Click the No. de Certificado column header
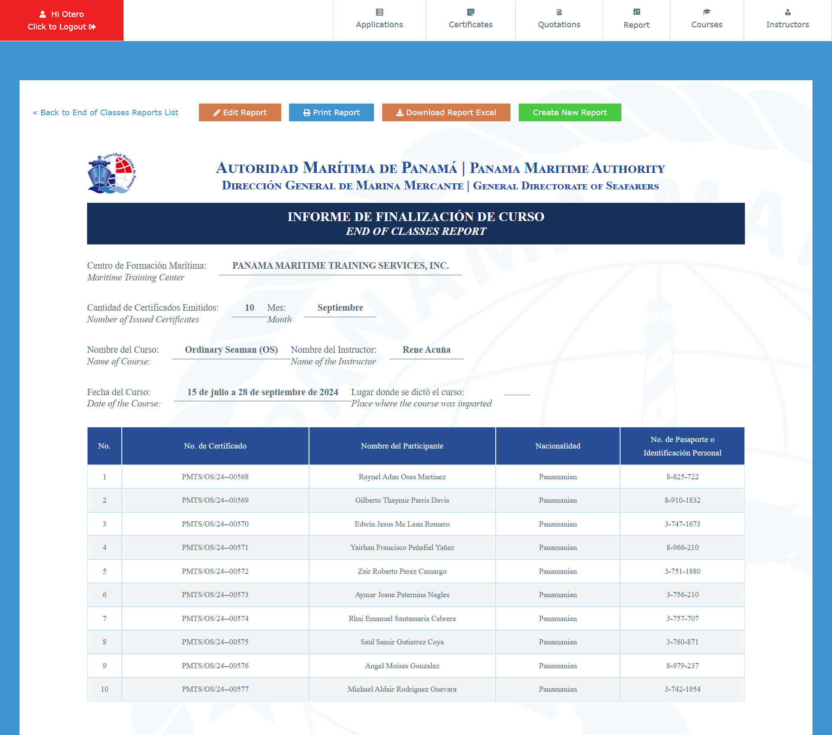This screenshot has height=735, width=832. tap(215, 446)
